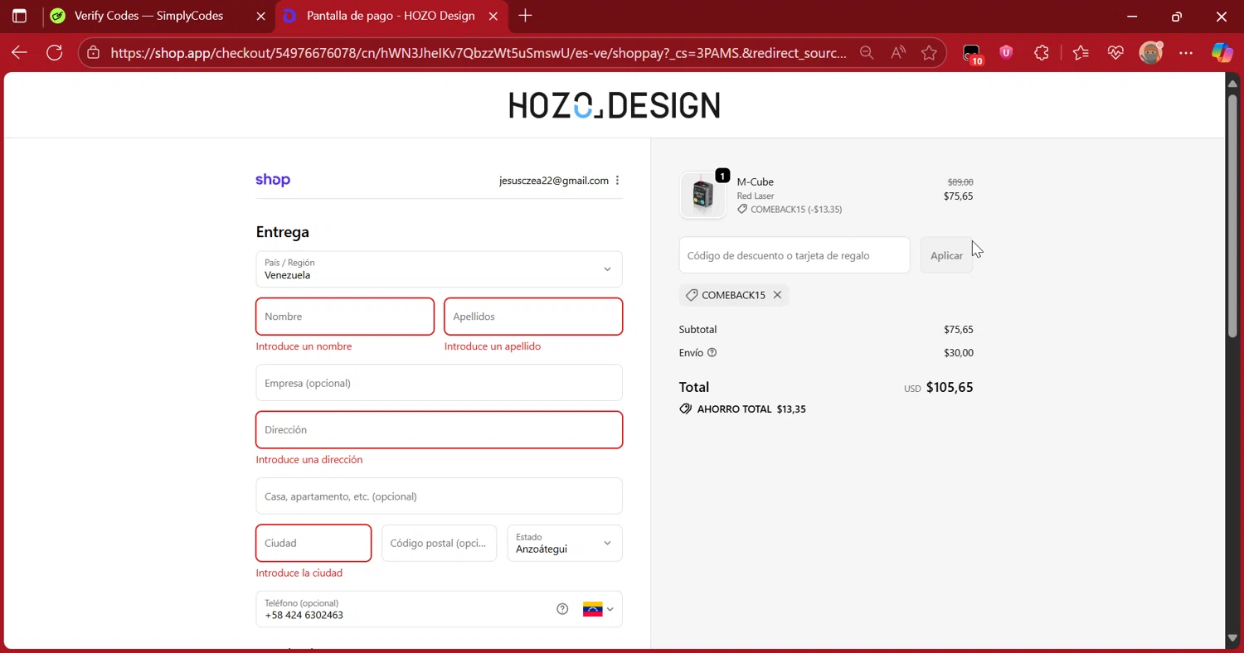Click the discount code or gift card field

tap(795, 255)
